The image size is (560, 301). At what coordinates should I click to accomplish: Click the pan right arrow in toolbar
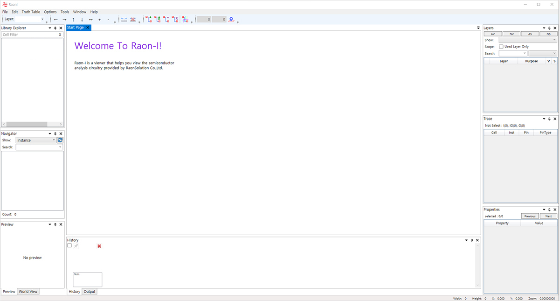coord(64,20)
